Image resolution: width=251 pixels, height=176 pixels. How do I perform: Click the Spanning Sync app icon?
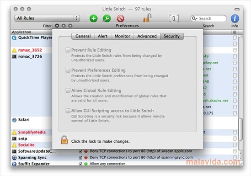pyautogui.click(x=14, y=158)
